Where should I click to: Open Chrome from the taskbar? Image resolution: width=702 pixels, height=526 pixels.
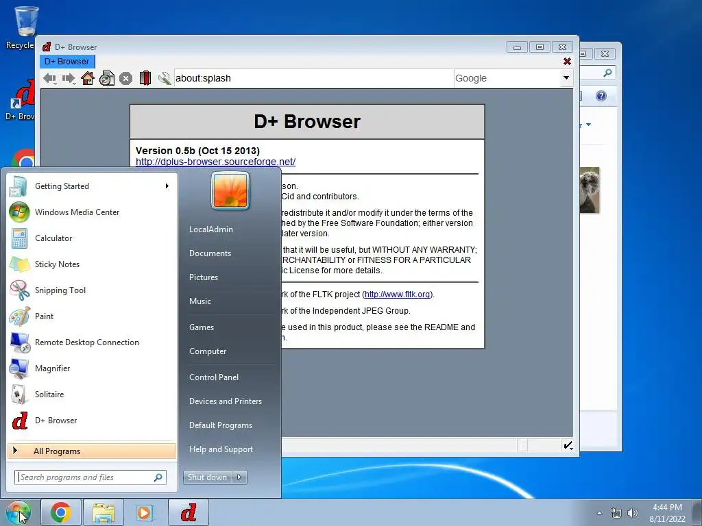click(61, 512)
